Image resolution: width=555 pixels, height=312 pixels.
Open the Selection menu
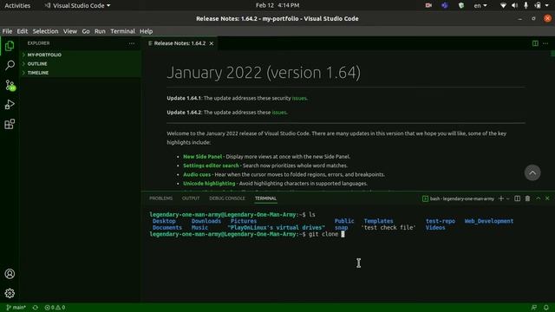click(45, 31)
